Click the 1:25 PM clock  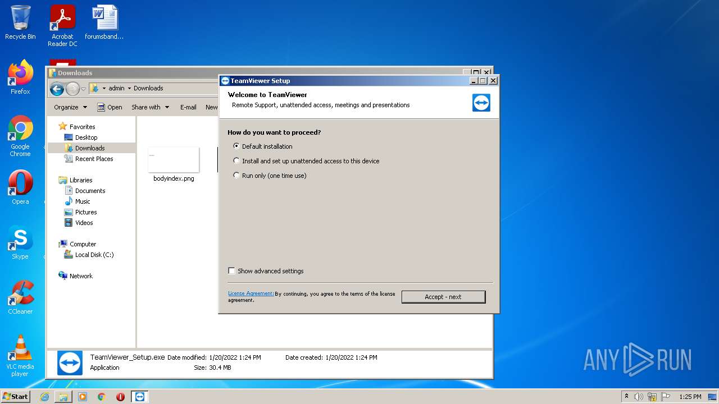click(690, 397)
